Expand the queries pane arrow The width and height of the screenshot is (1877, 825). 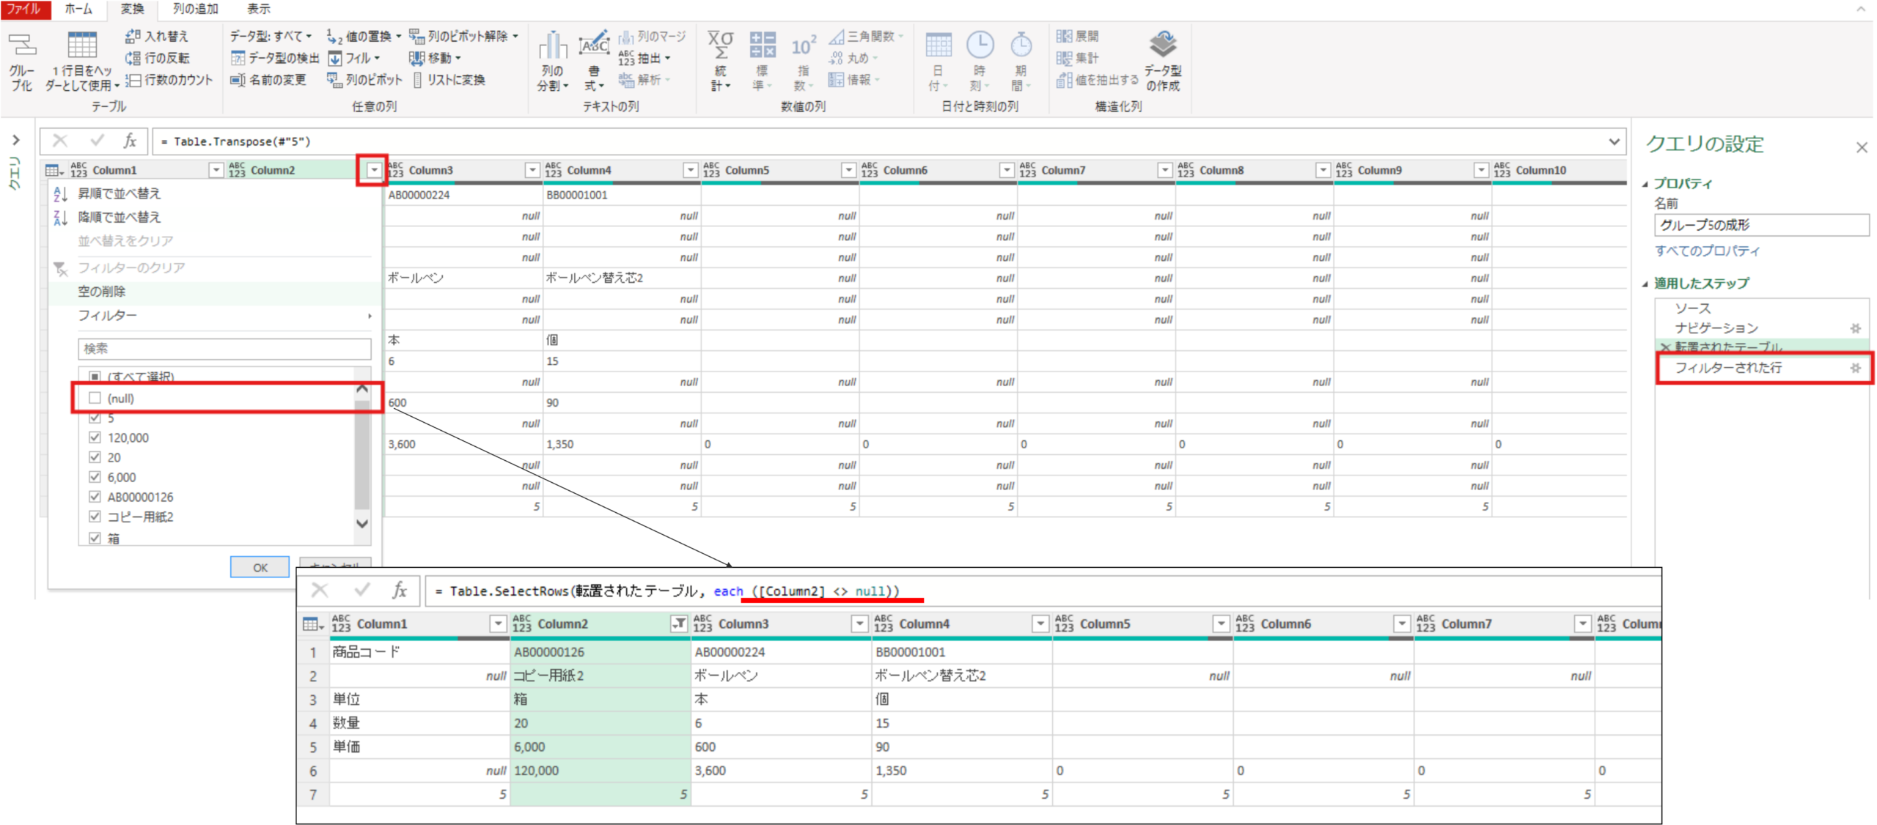[x=15, y=140]
